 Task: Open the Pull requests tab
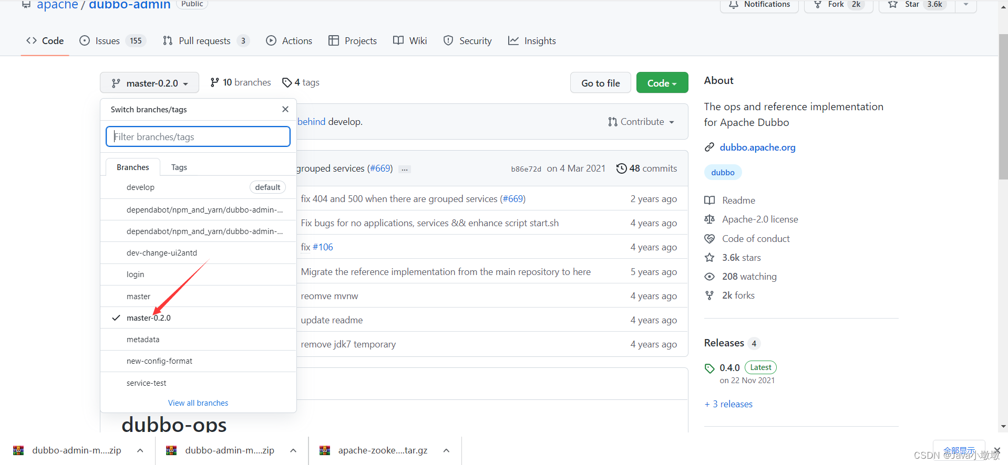point(205,41)
